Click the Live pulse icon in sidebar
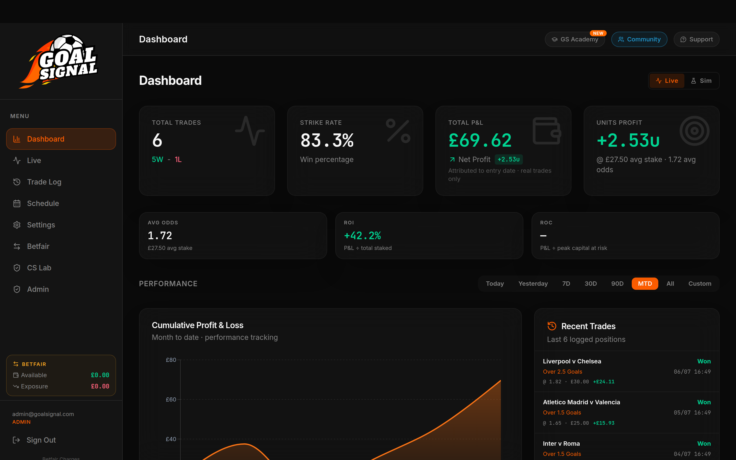The height and width of the screenshot is (460, 736). click(x=17, y=160)
